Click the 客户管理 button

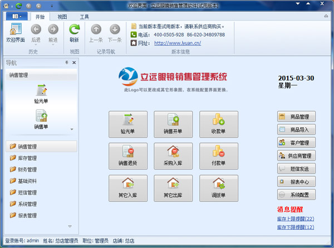click(296, 142)
